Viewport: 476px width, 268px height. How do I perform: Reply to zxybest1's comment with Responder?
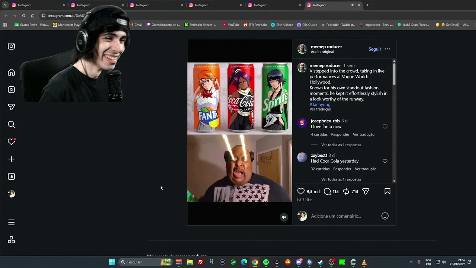pyautogui.click(x=342, y=169)
